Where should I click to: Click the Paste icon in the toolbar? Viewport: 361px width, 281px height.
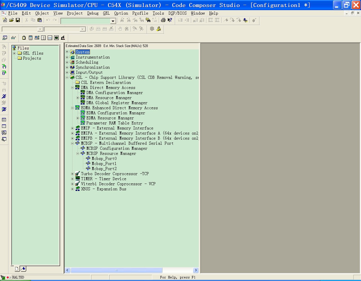coord(39,20)
